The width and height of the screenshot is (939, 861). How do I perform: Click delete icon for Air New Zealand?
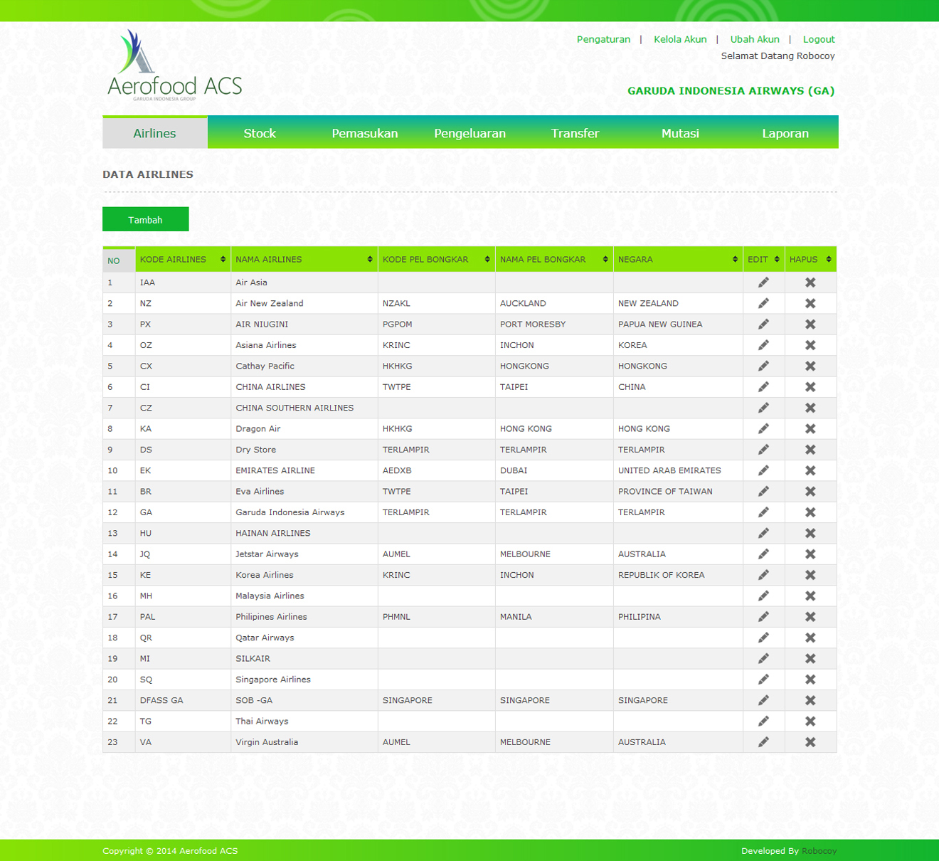pos(810,303)
